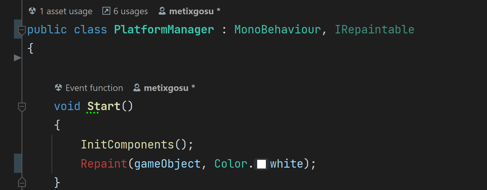Place the cursor on the IRepaintable interface name
The image size is (487, 190).
pyautogui.click(x=374, y=30)
